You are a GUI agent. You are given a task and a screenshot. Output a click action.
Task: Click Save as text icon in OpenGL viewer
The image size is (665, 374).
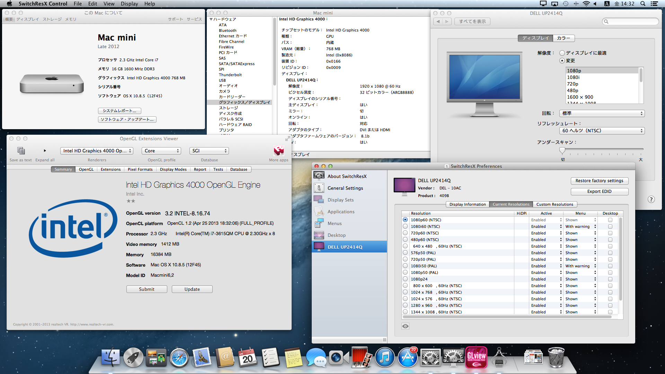click(21, 151)
